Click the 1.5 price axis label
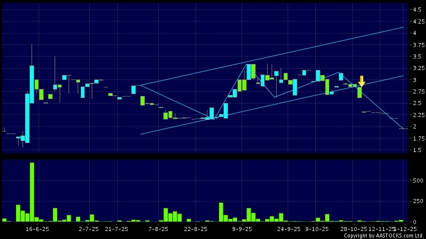The height and width of the screenshot is (239, 426). click(x=416, y=150)
